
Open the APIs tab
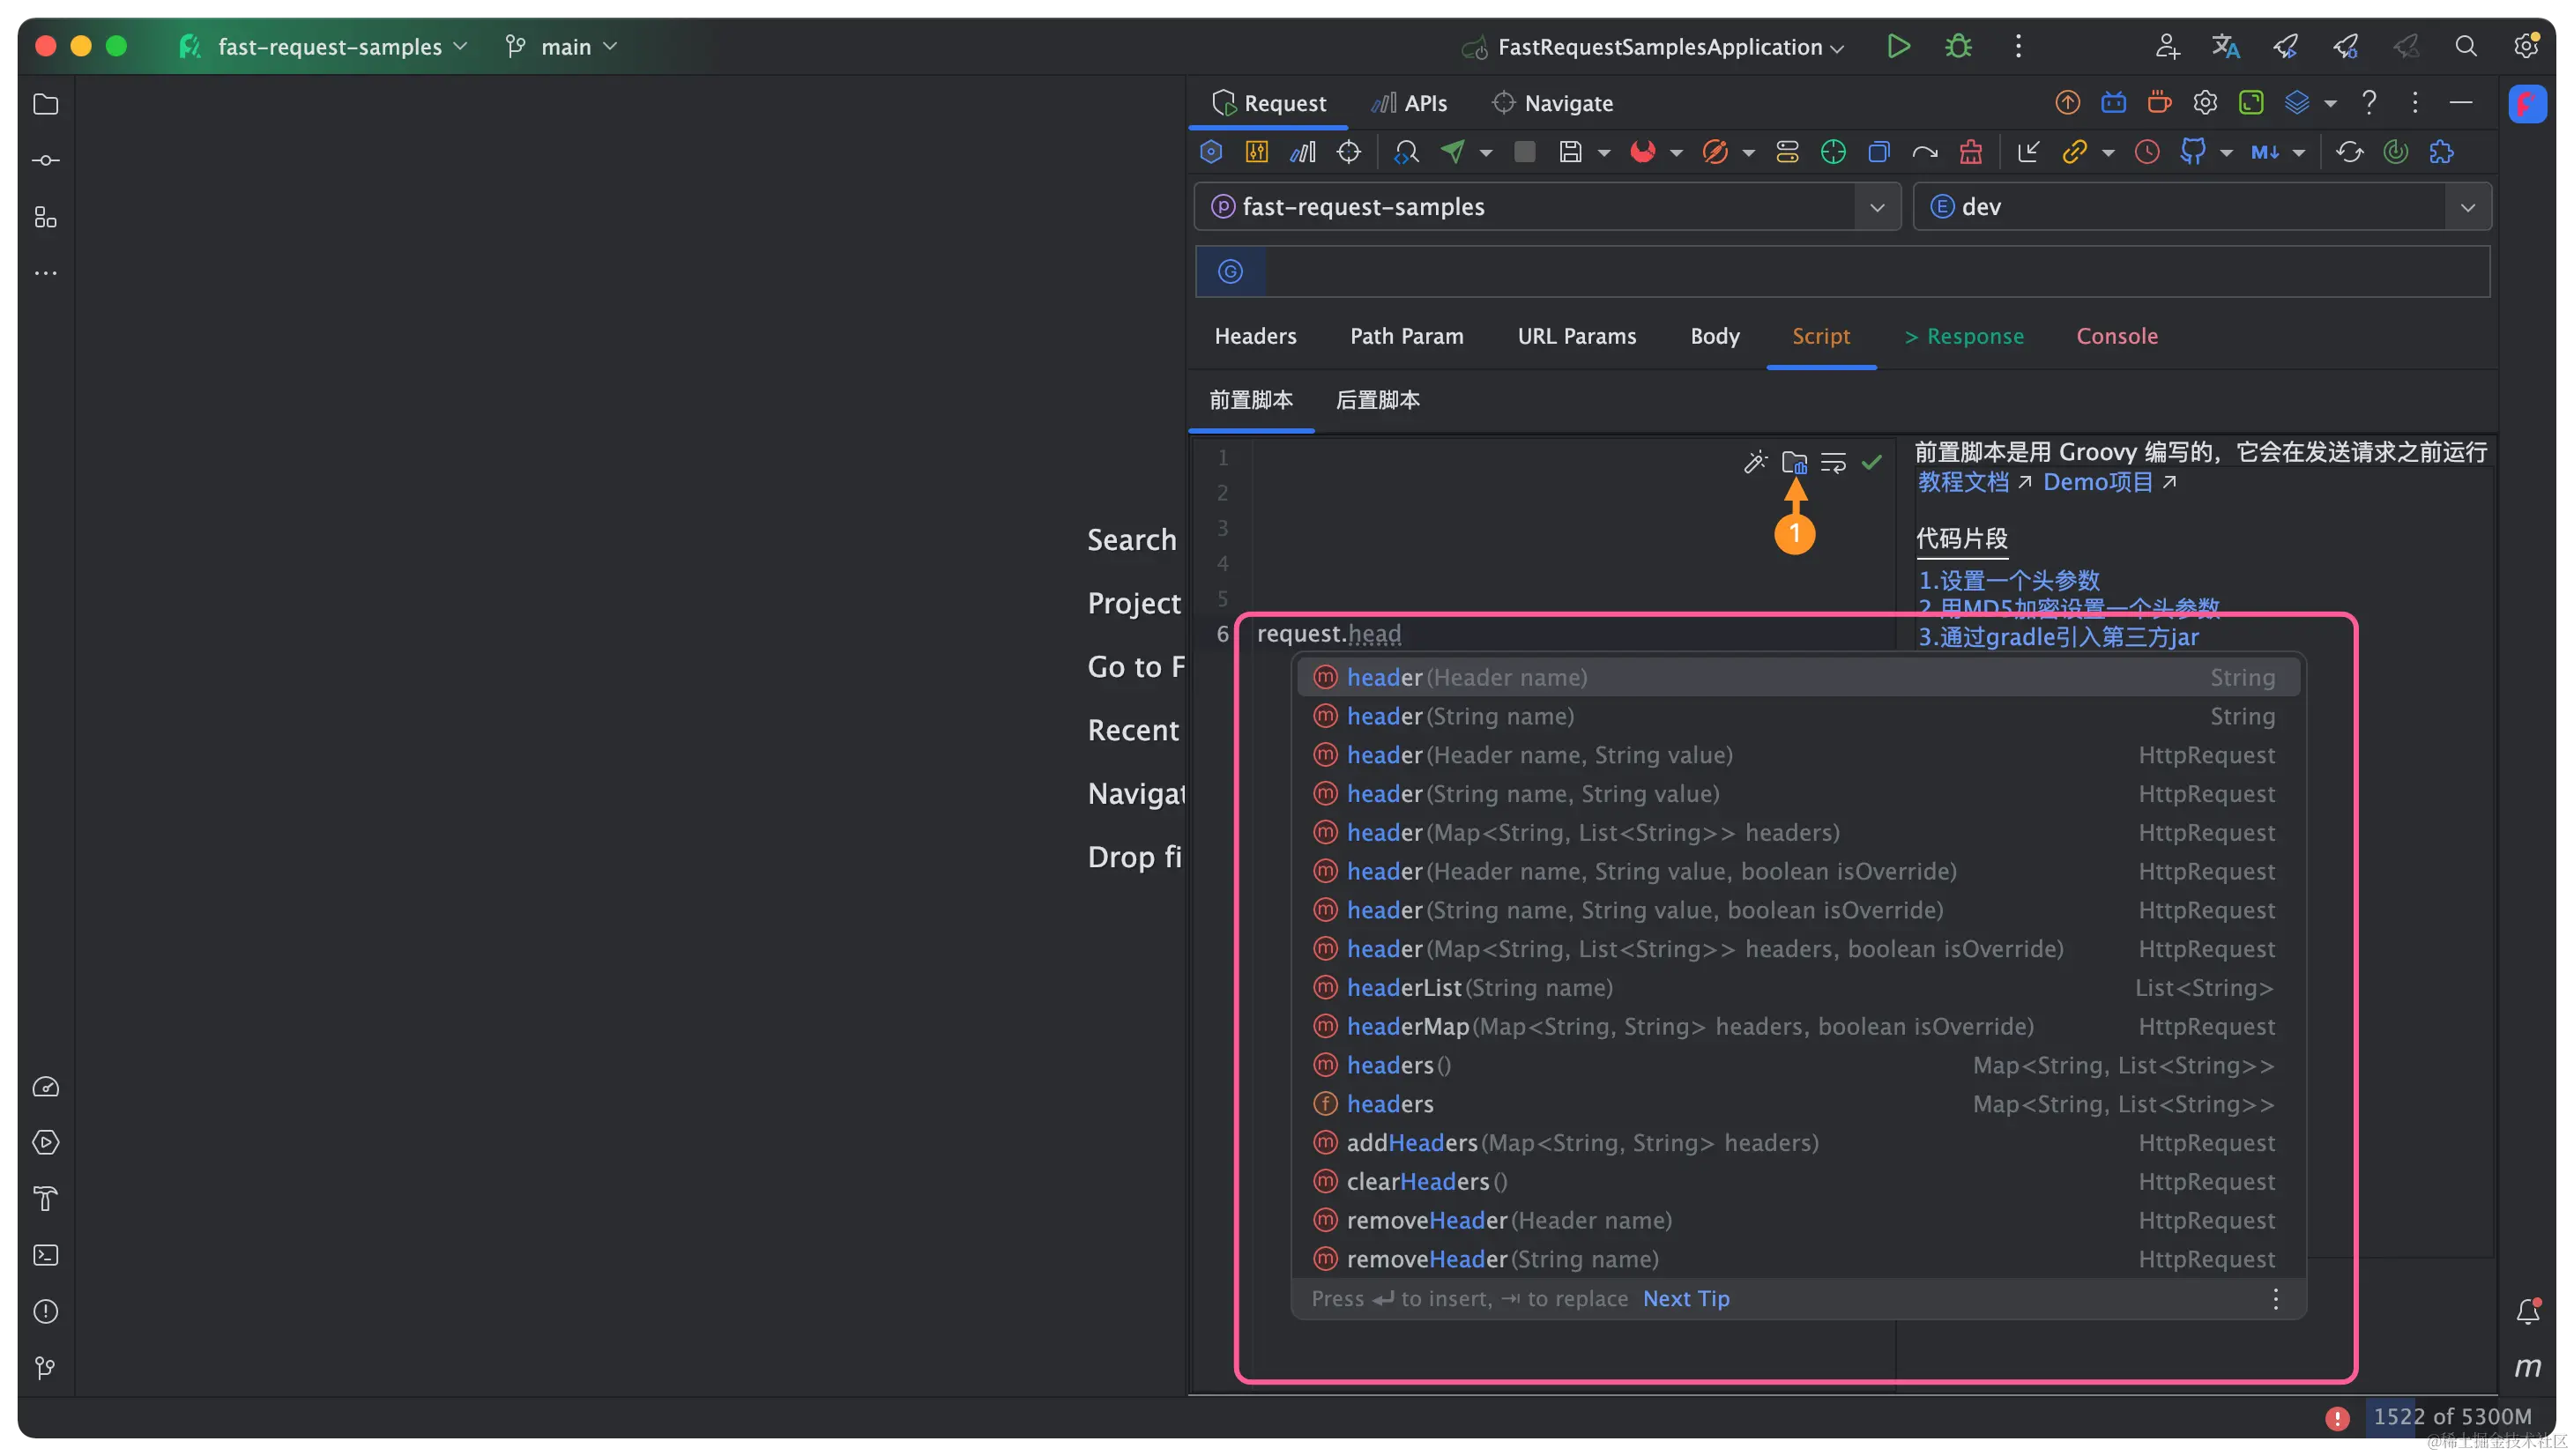coord(1409,102)
